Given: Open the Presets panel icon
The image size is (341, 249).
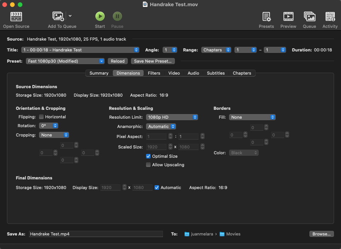Looking at the screenshot, I should click(266, 17).
